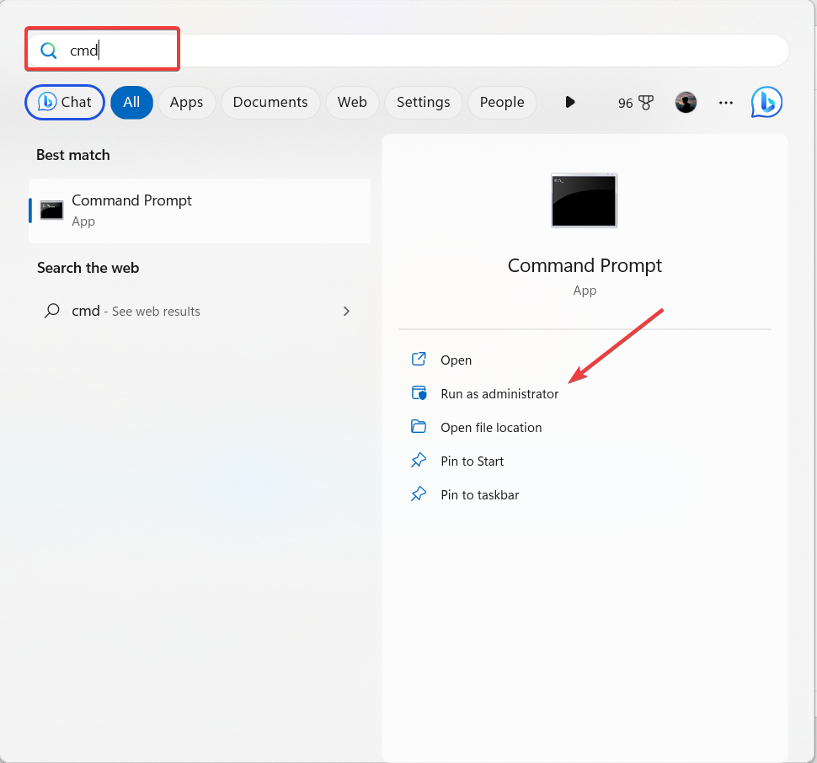817x763 pixels.
Task: Switch to the Web filter tab
Action: (352, 102)
